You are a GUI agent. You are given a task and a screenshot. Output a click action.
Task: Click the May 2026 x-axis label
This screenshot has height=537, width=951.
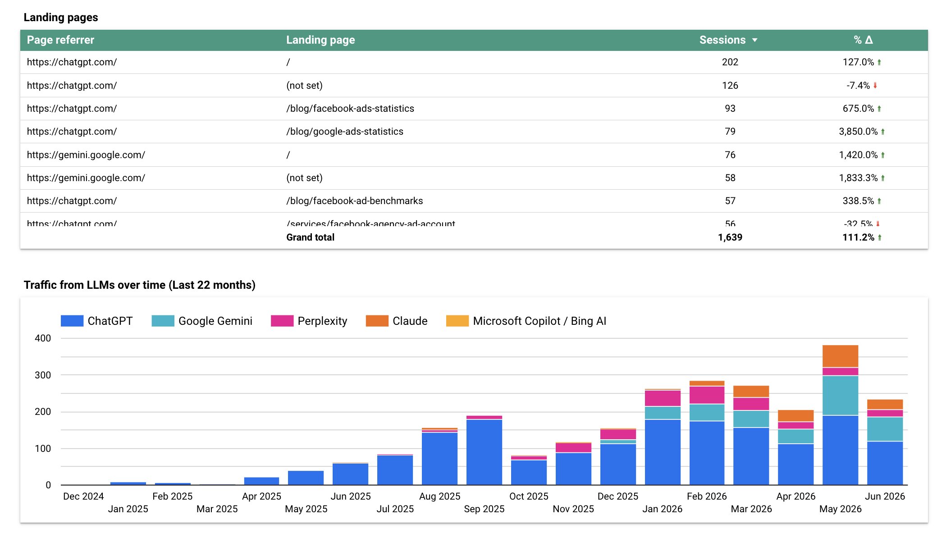pos(840,509)
